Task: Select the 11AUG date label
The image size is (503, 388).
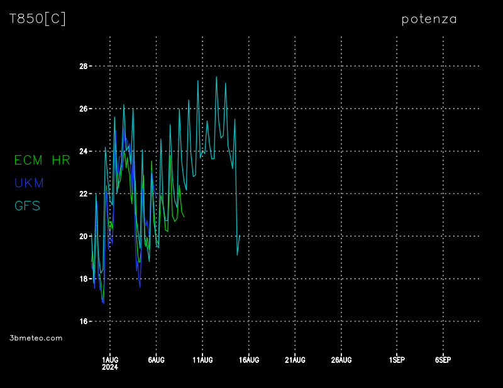Action: point(202,360)
